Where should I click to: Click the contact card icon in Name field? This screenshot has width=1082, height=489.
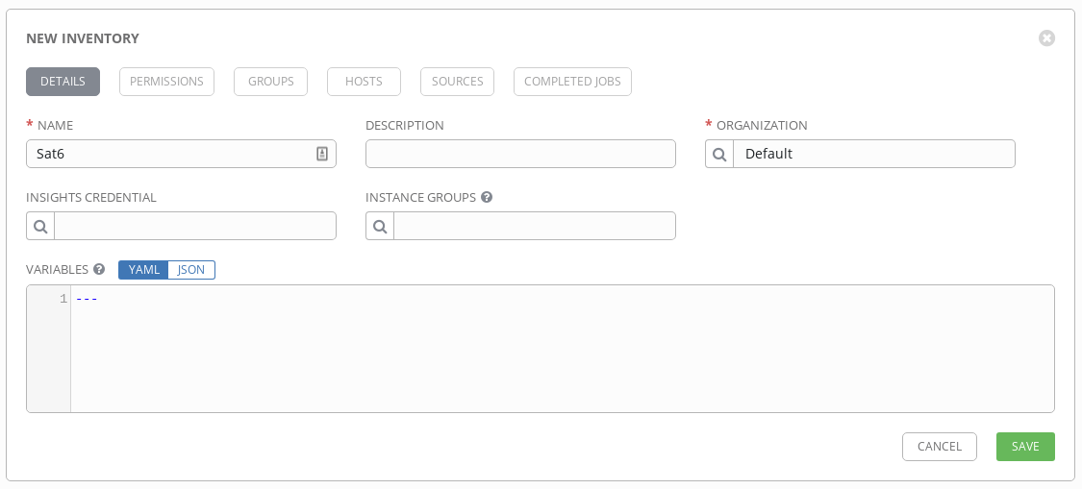[x=322, y=154]
